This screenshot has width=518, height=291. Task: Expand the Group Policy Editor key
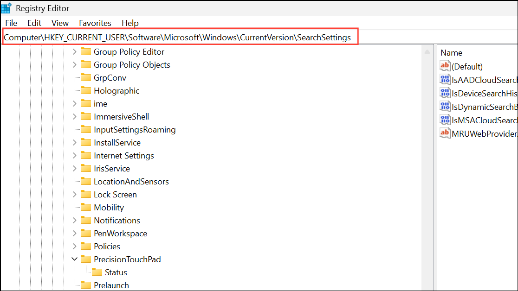75,52
